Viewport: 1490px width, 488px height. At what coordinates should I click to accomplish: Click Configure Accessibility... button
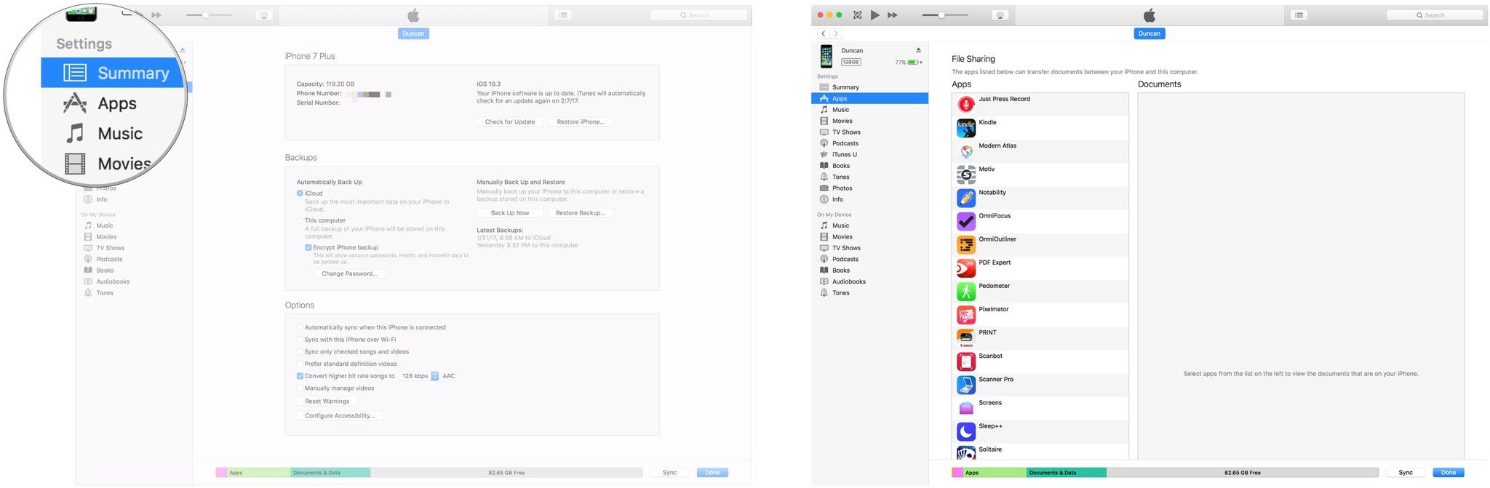click(x=340, y=416)
